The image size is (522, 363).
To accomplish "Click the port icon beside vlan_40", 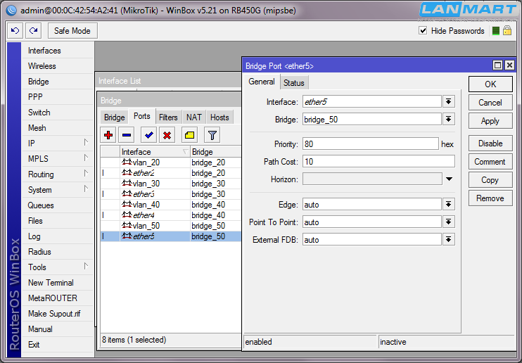I will pos(127,205).
